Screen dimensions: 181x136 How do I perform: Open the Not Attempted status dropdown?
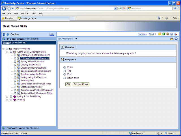click(x=76, y=39)
